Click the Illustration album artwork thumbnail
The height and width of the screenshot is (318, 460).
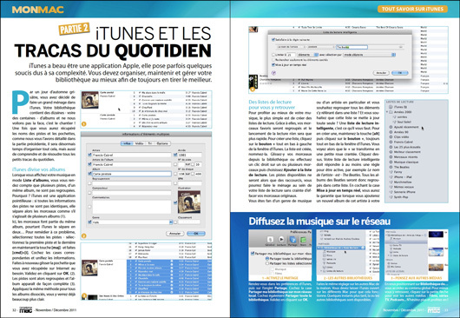coord(189,202)
